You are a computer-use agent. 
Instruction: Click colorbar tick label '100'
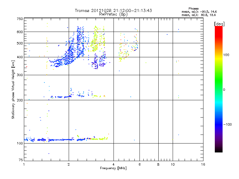coord(226,55)
